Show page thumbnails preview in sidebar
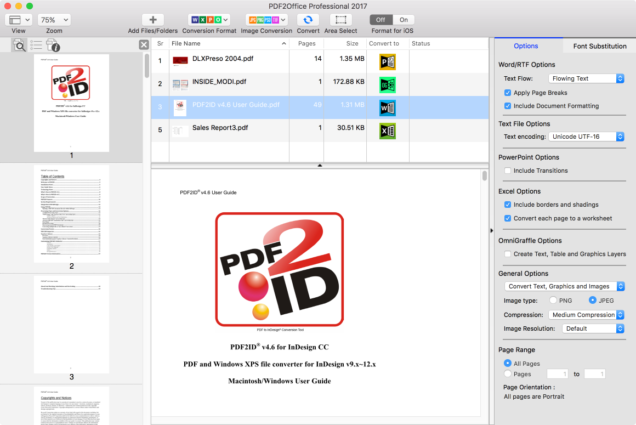 point(19,45)
